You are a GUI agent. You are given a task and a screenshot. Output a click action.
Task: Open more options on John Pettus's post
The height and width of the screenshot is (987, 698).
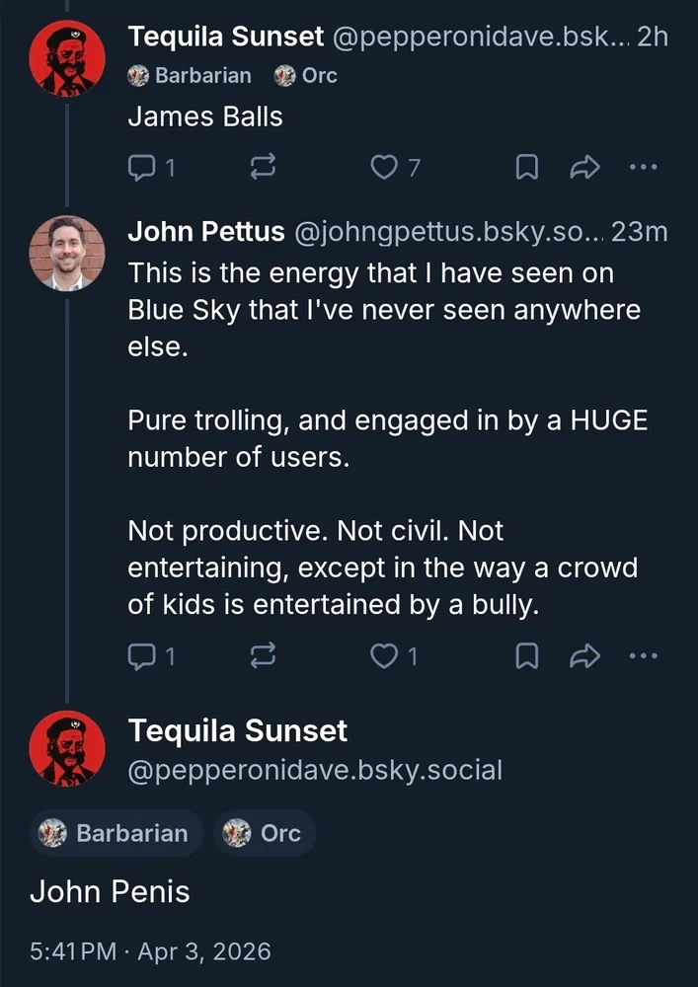(x=643, y=656)
